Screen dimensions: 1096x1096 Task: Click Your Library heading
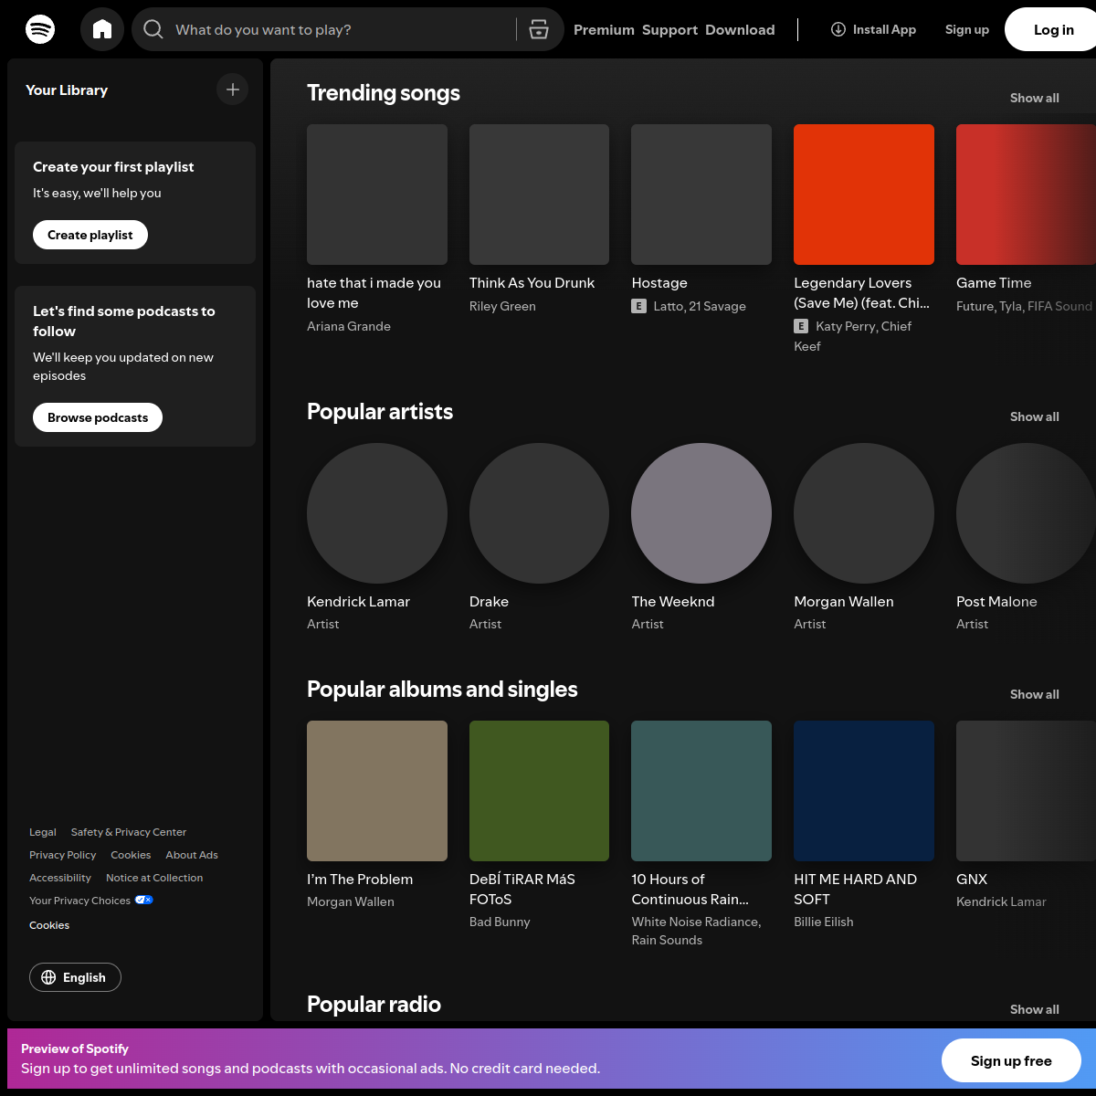[x=67, y=90]
